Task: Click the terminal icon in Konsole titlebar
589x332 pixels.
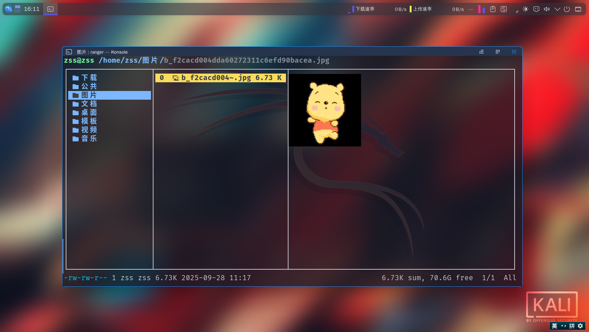Action: (x=69, y=51)
